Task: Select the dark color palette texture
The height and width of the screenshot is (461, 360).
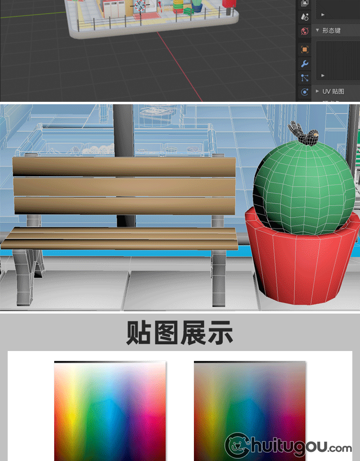Action: point(250,411)
